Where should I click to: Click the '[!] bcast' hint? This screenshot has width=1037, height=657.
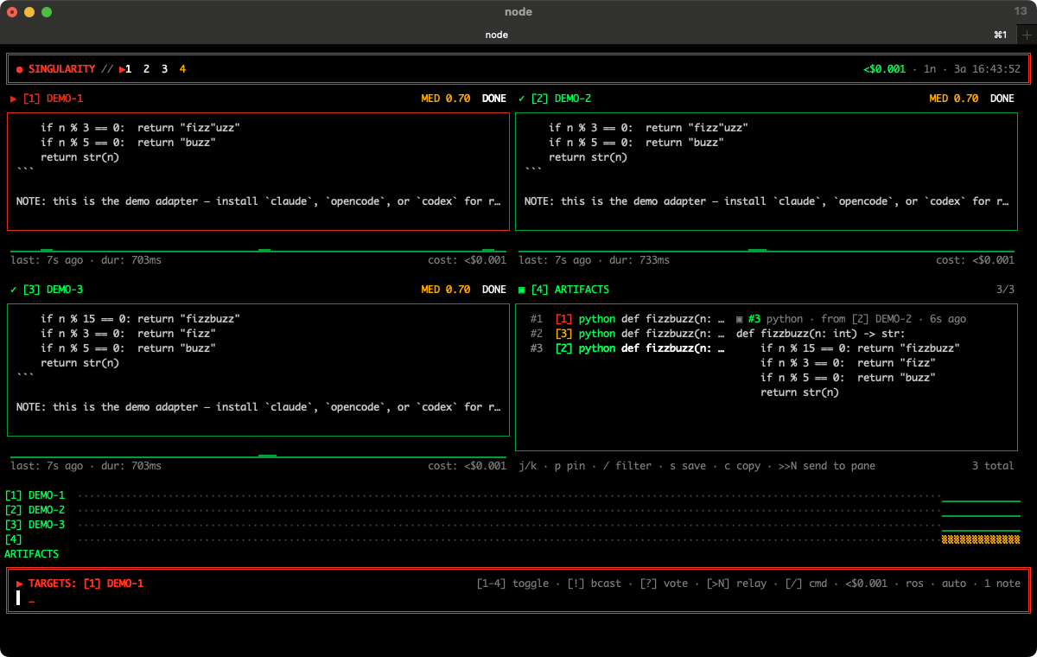click(x=595, y=584)
